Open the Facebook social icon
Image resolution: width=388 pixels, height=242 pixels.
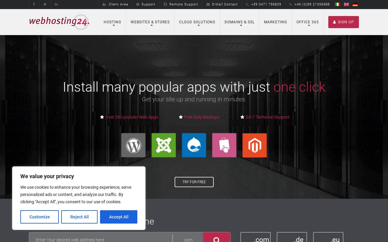click(x=34, y=4)
